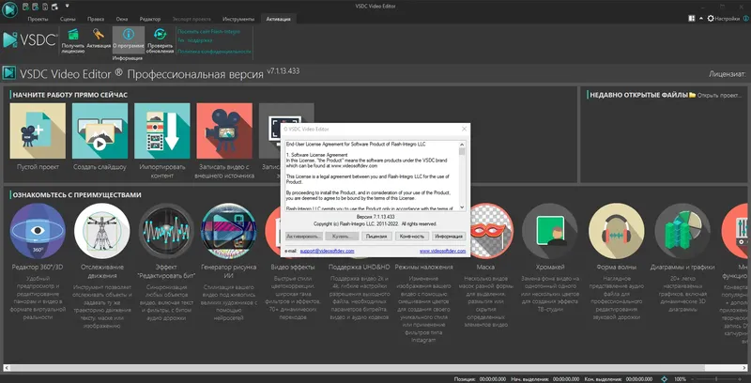Viewport: 751px width, 383px height.
Task: Open the Редактор ribbon tab
Action: (150, 19)
